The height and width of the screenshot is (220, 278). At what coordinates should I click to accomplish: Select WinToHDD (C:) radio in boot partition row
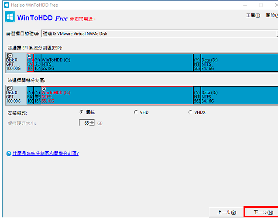point(44,89)
